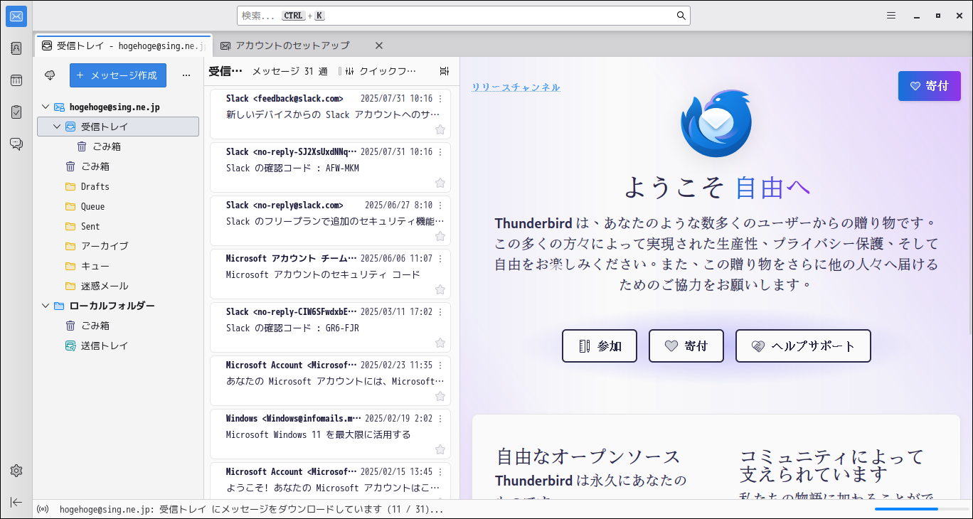
Task: Select the hogehoge@sing.ne.jp account row
Action: click(118, 107)
